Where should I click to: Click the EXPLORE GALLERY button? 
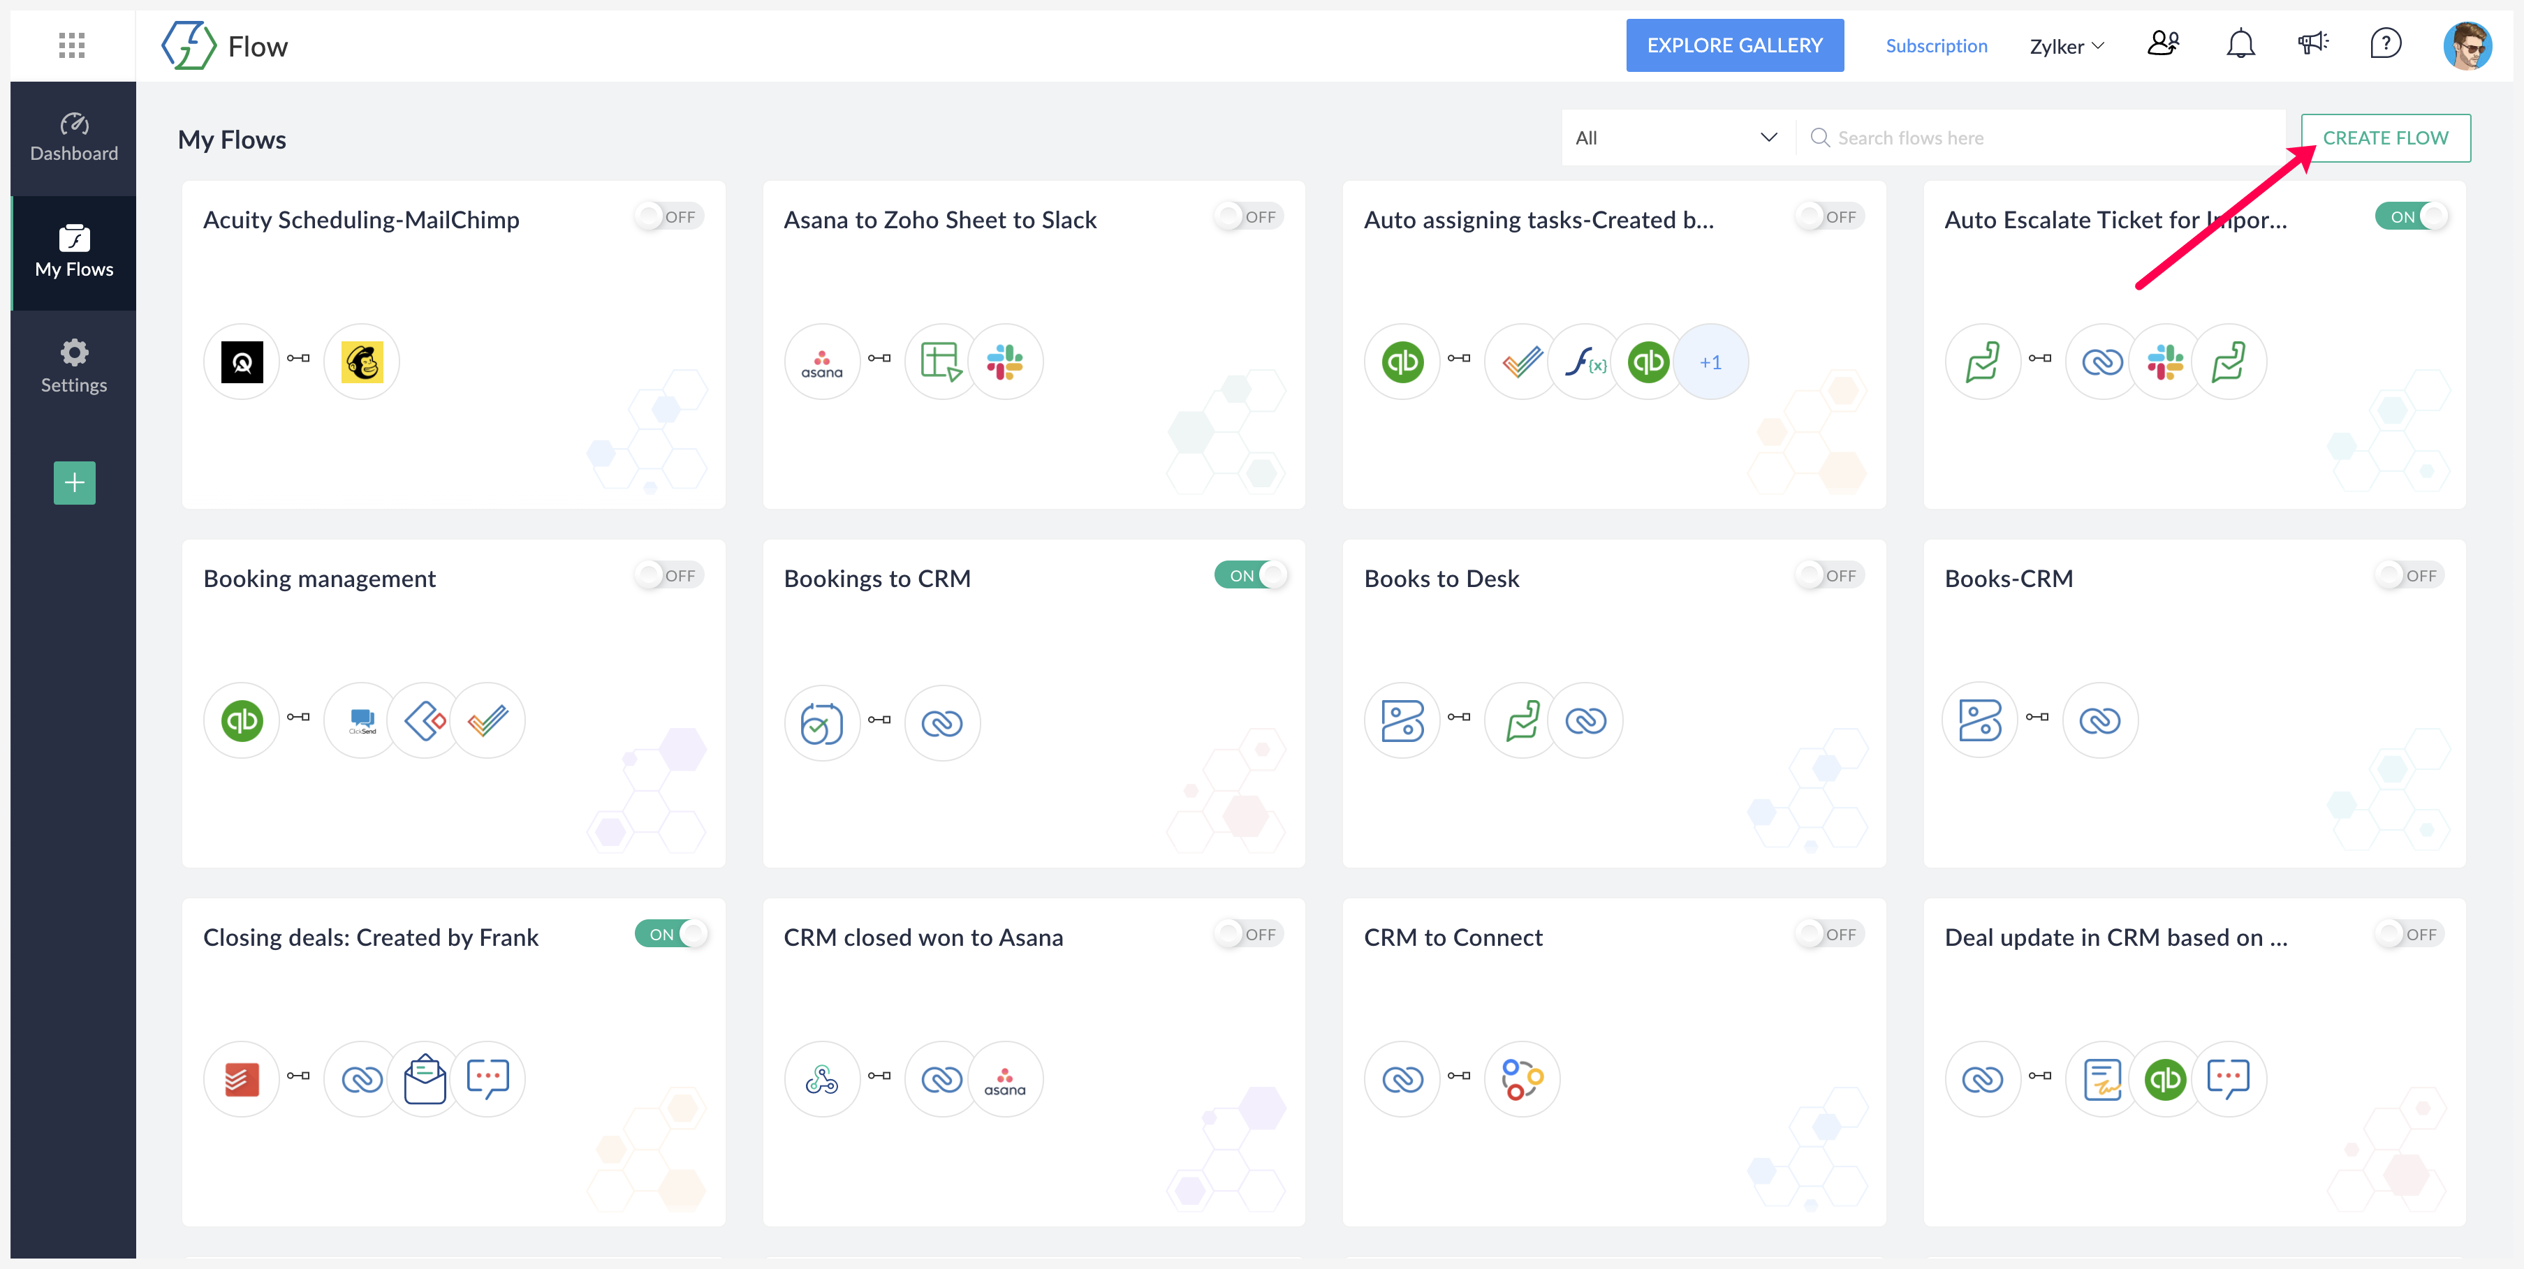tap(1733, 45)
